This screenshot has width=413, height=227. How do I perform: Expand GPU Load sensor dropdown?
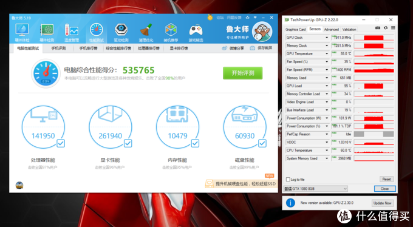(327, 86)
